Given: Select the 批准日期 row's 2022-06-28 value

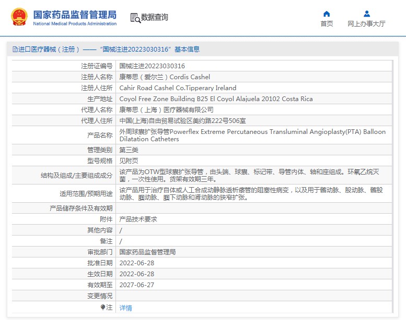Looking at the screenshot, I should [x=137, y=263].
